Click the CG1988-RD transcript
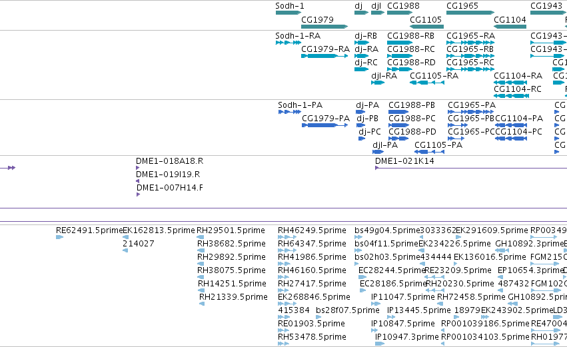Viewport: 567px width, 347px height. click(x=400, y=69)
